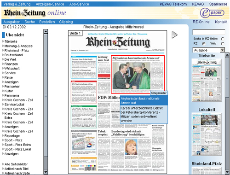Open Suche menu item
This screenshot has height=175, width=230.
click(30, 22)
